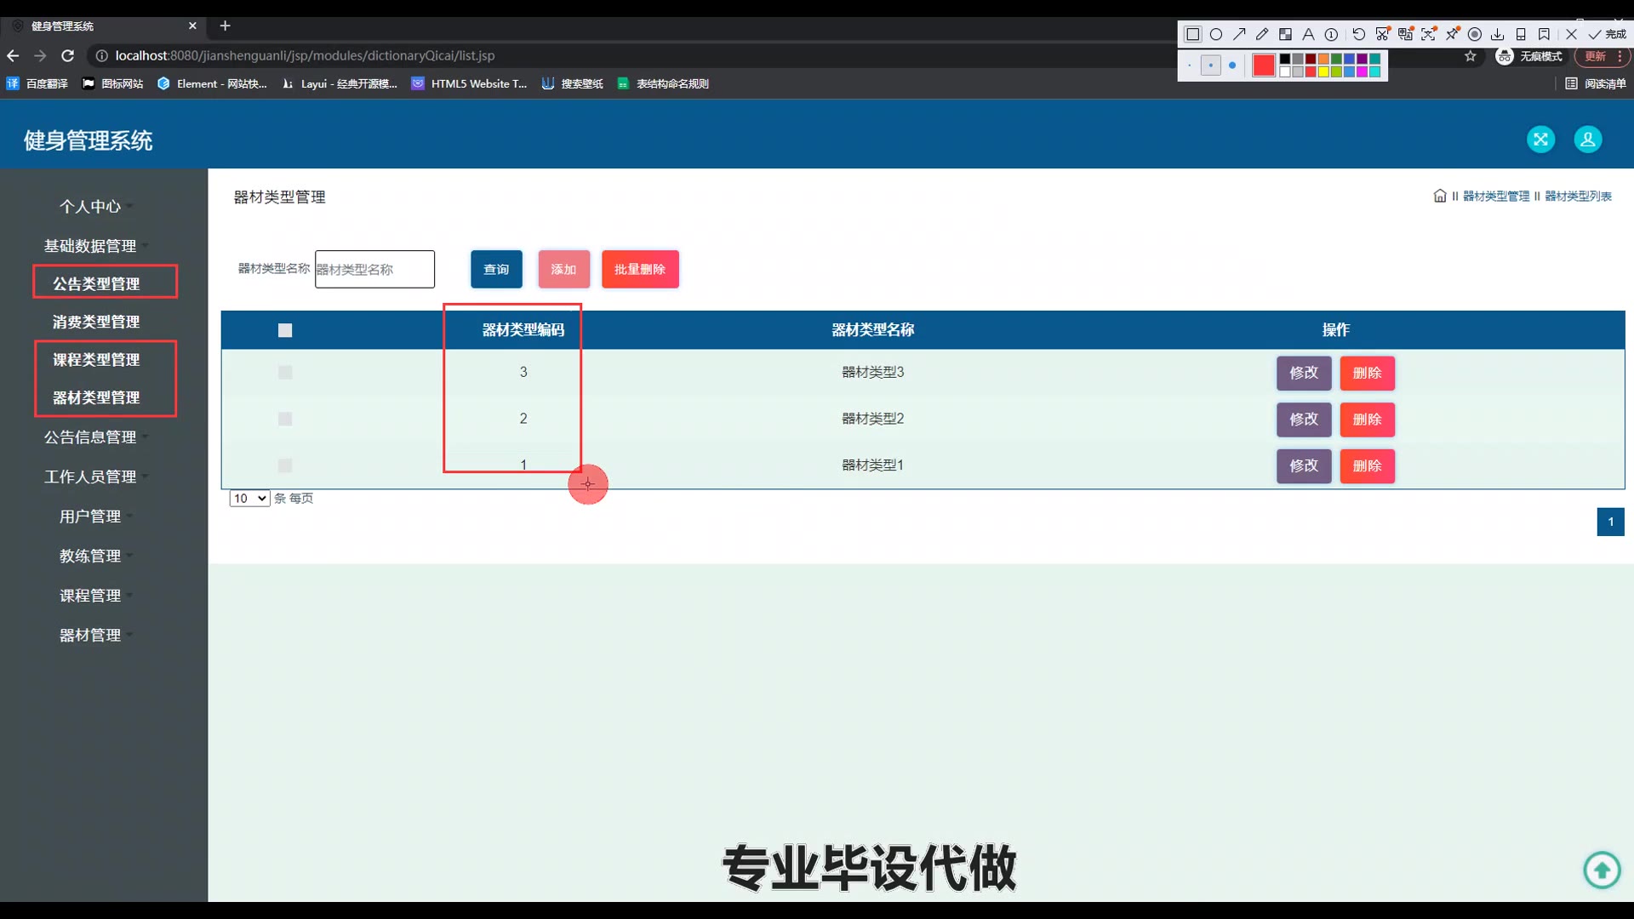Expand the 工作人员管理 sidebar menu
1634x919 pixels.
(90, 477)
